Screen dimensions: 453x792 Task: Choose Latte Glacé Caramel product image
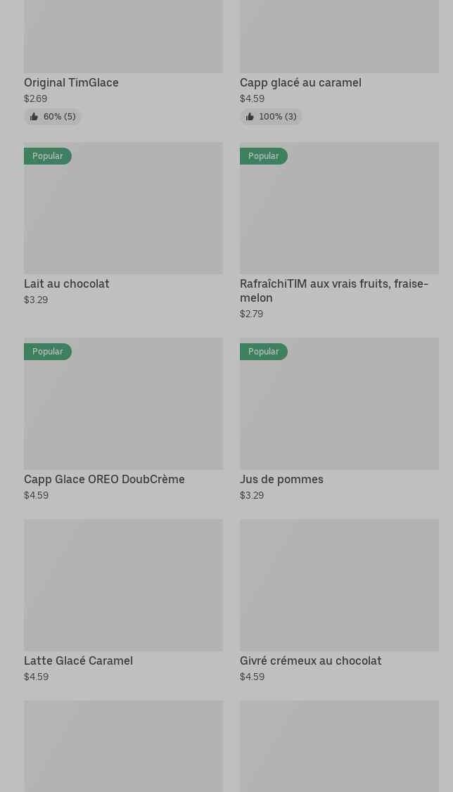123,585
